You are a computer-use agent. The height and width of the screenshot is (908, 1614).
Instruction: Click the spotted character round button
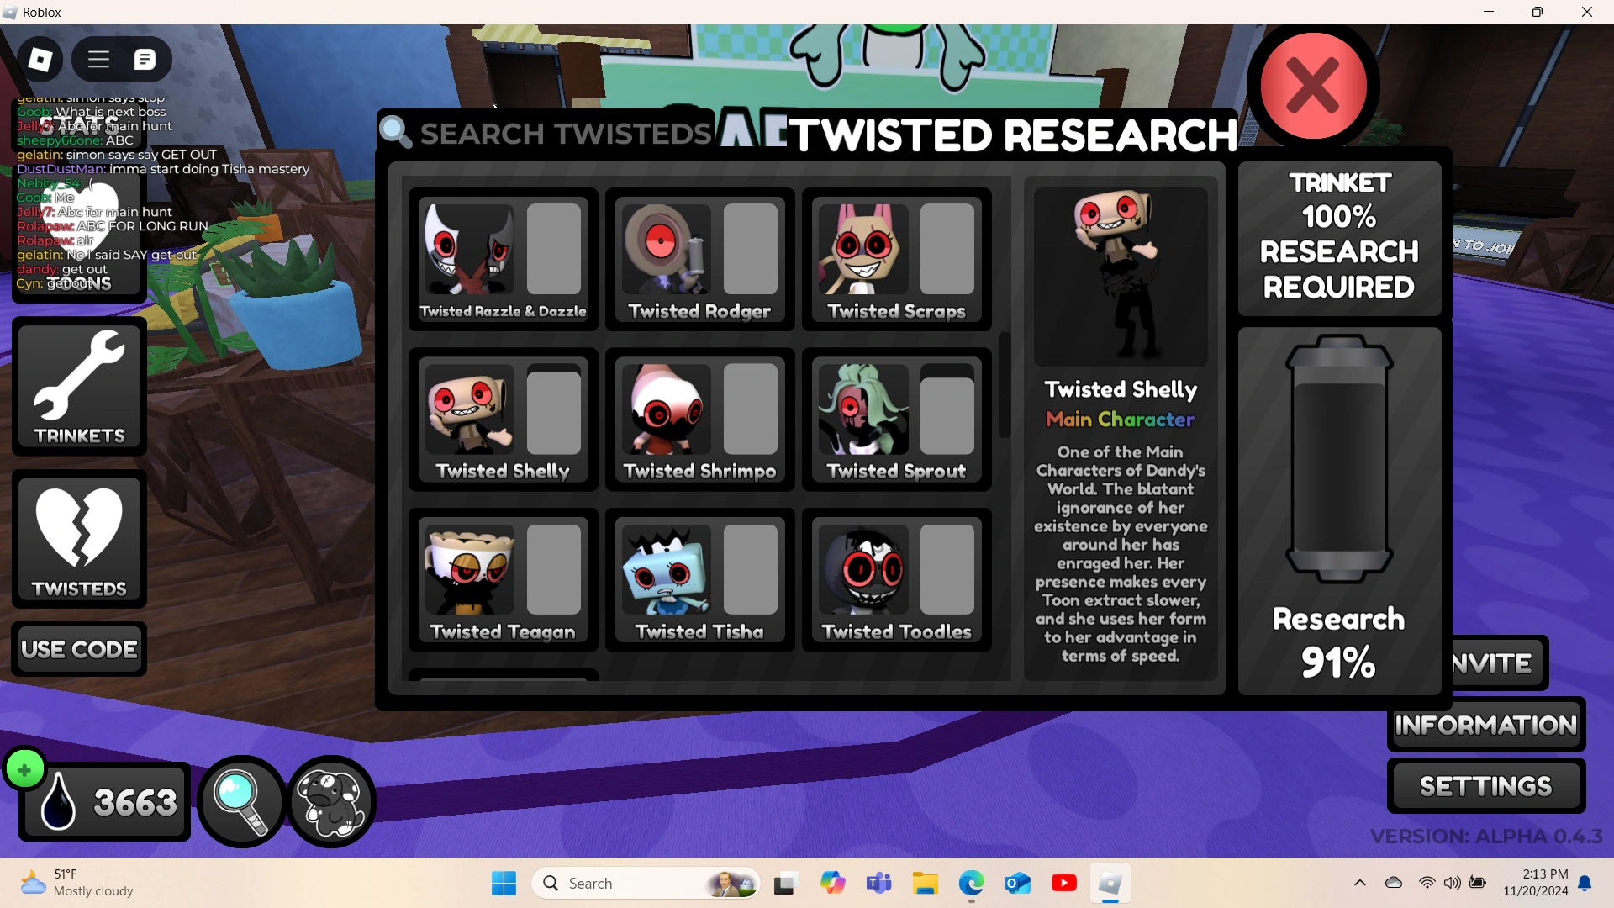(332, 801)
